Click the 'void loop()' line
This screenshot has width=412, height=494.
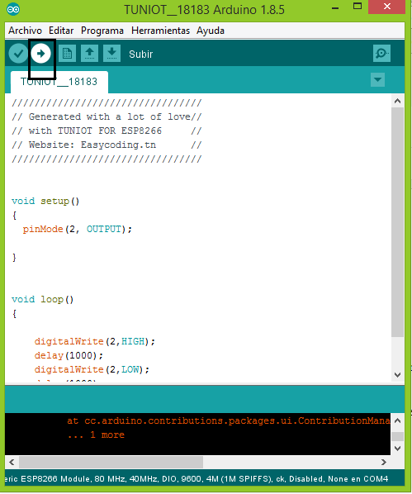coord(43,299)
